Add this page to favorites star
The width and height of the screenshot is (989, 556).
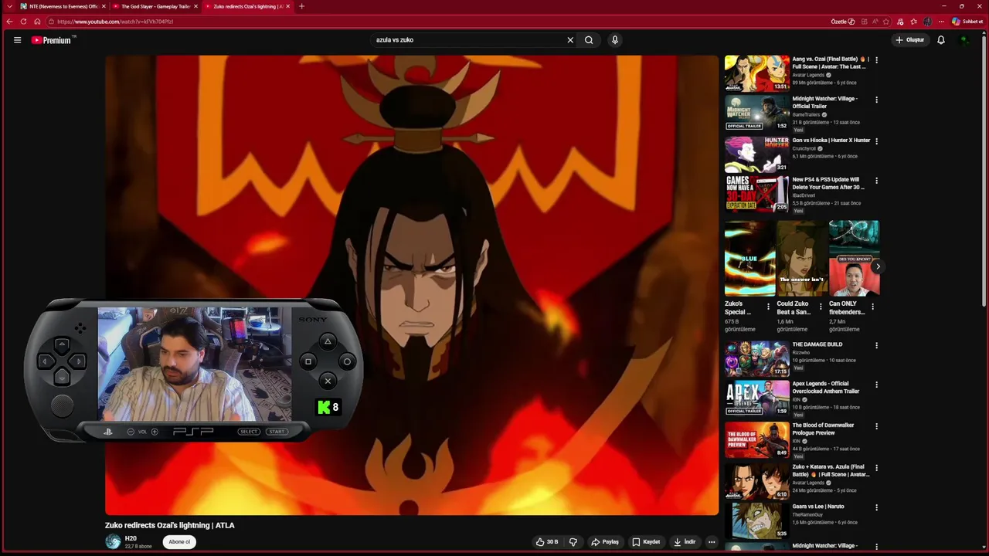pyautogui.click(x=886, y=22)
